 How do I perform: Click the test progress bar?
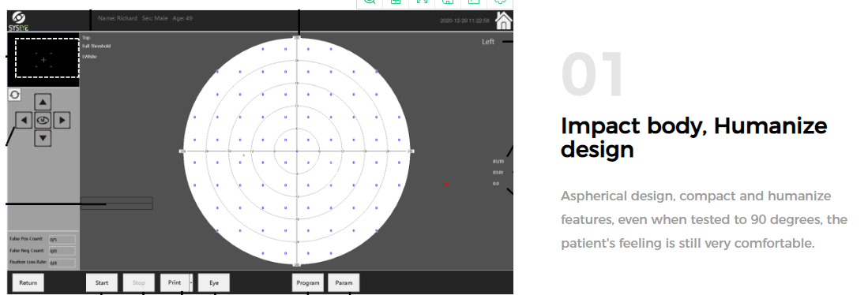coord(117,204)
